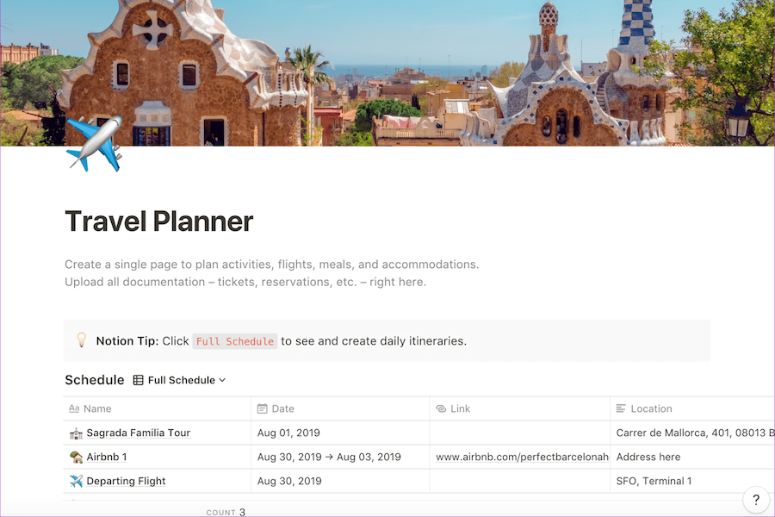Viewport: 775px width, 517px height.
Task: Click the Date column calendar icon
Action: (x=262, y=409)
